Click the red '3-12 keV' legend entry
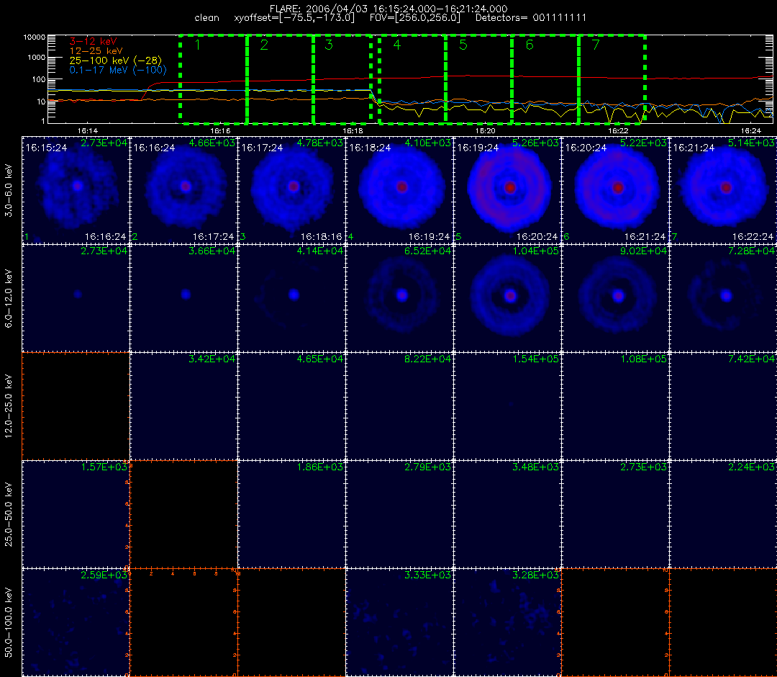777x677 pixels. point(93,42)
